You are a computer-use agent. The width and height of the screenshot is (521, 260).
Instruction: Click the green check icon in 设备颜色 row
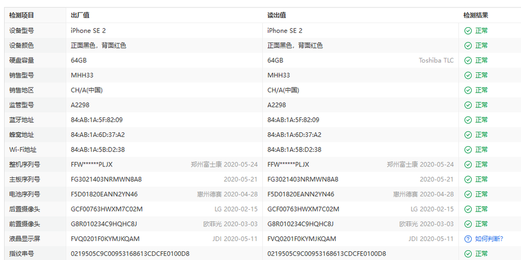pos(468,46)
